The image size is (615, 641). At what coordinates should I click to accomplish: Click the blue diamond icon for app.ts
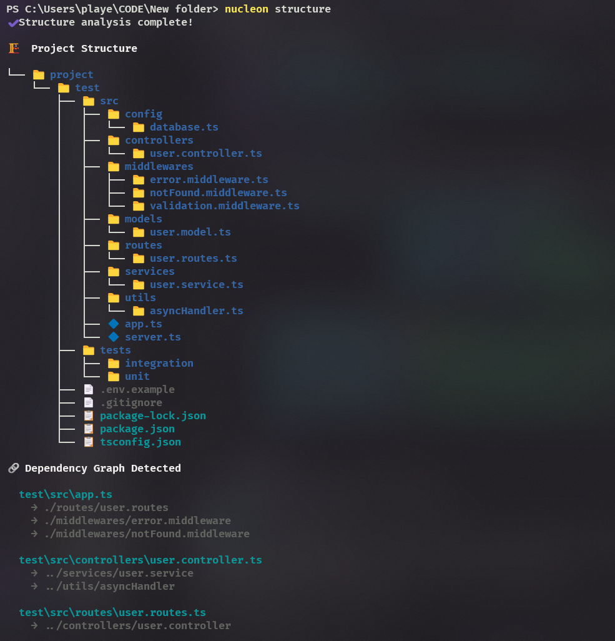pos(114,324)
